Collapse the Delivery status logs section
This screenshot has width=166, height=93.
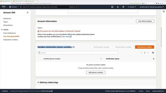tap(38, 82)
